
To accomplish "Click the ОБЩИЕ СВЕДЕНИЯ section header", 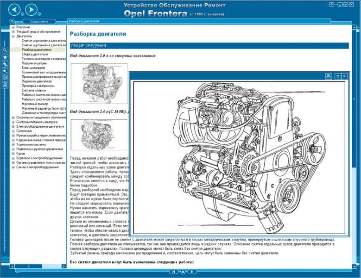I will (x=209, y=46).
